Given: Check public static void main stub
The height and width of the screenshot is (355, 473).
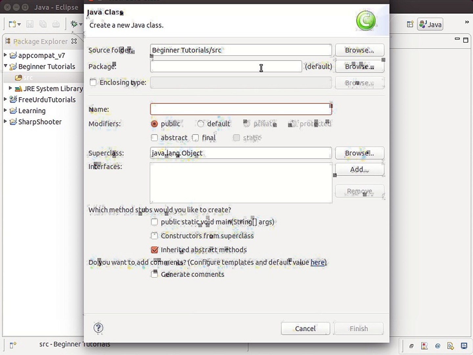Looking at the screenshot, I should 154,222.
